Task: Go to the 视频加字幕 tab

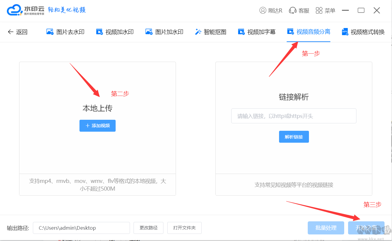Action: 257,32
